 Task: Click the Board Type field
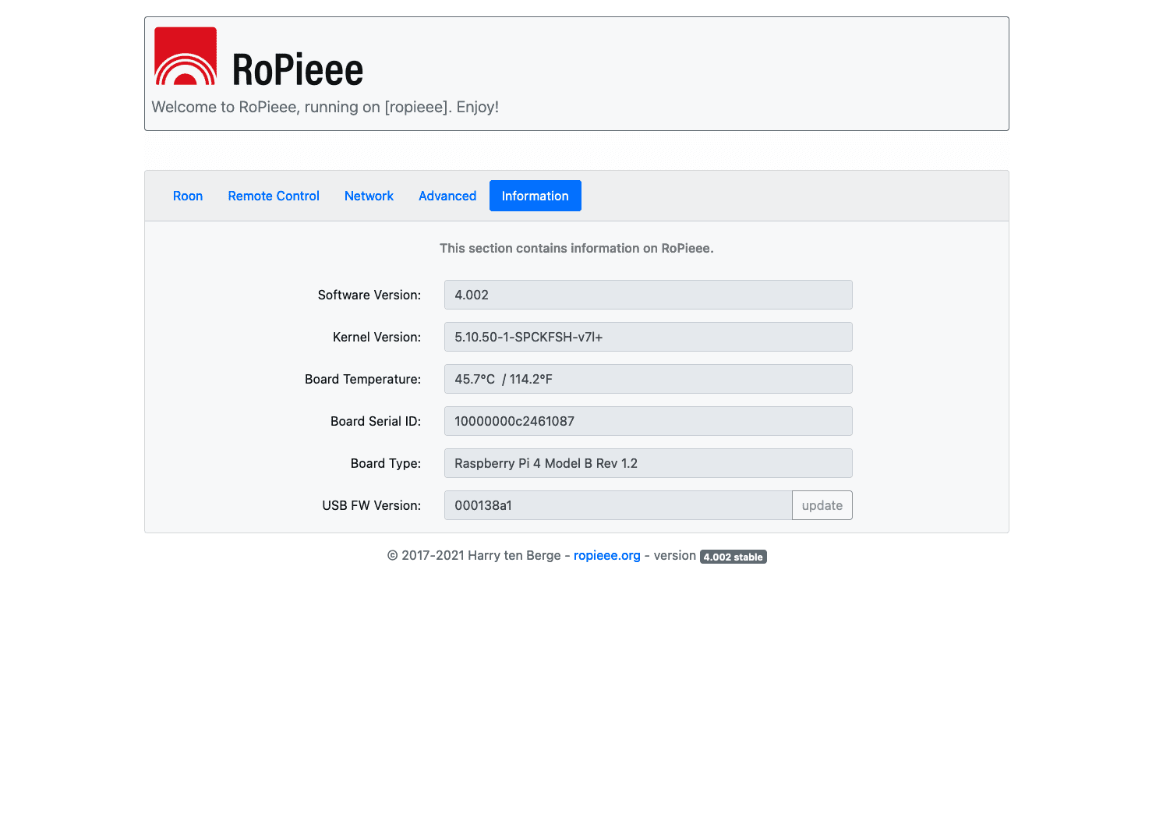pos(649,463)
